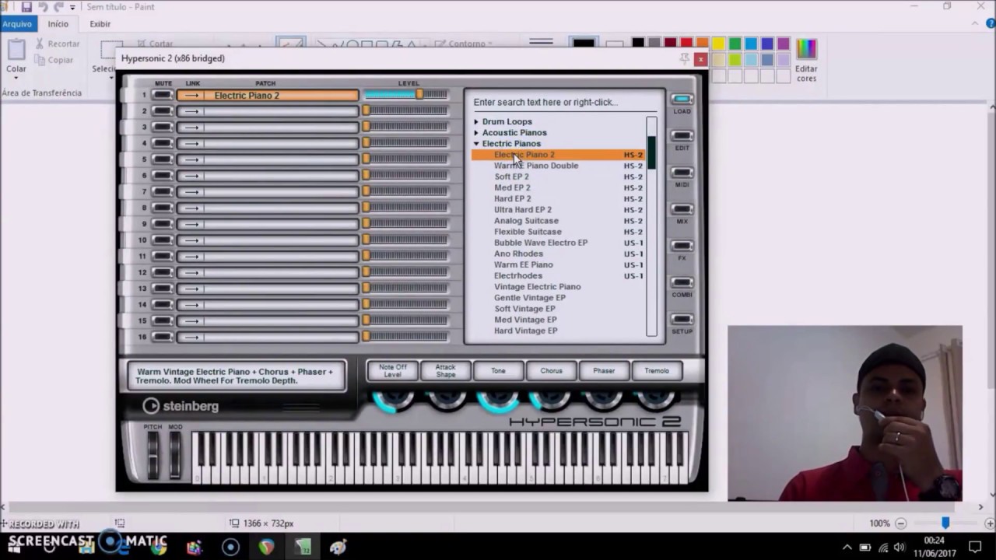Screen dimensions: 996x560
Task: Open the MIDI page button
Action: coord(682,173)
